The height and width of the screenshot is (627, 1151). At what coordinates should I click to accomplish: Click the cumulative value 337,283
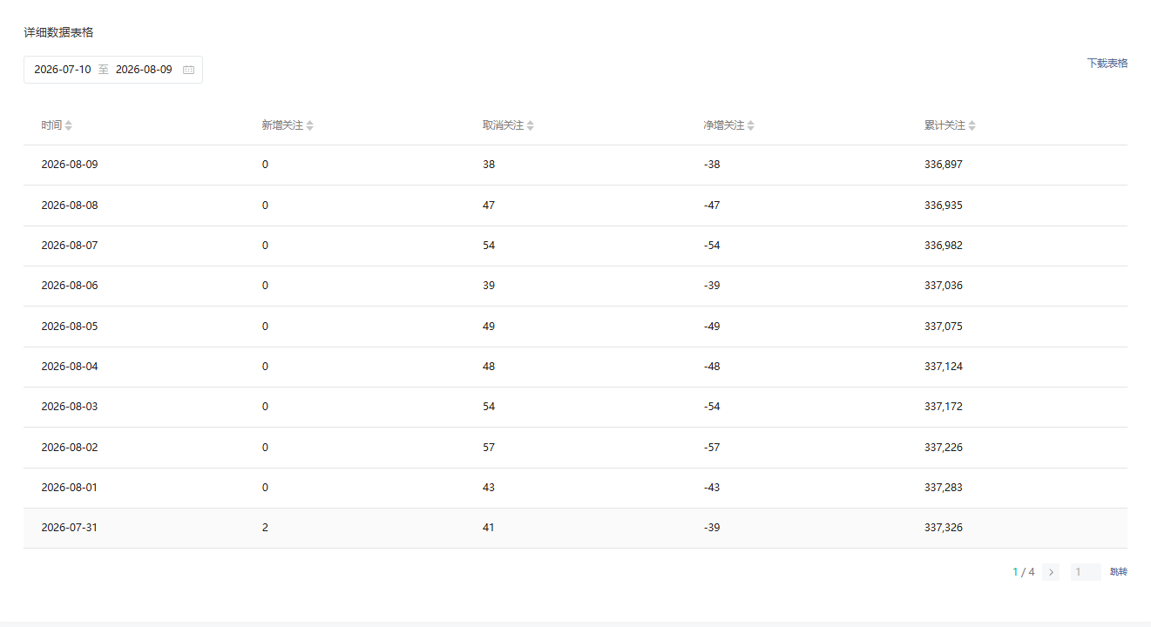point(944,488)
